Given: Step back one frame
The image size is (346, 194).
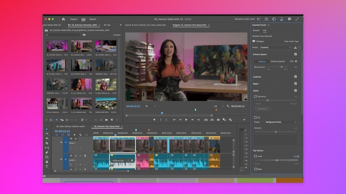Looking at the screenshot, I should click(180, 120).
